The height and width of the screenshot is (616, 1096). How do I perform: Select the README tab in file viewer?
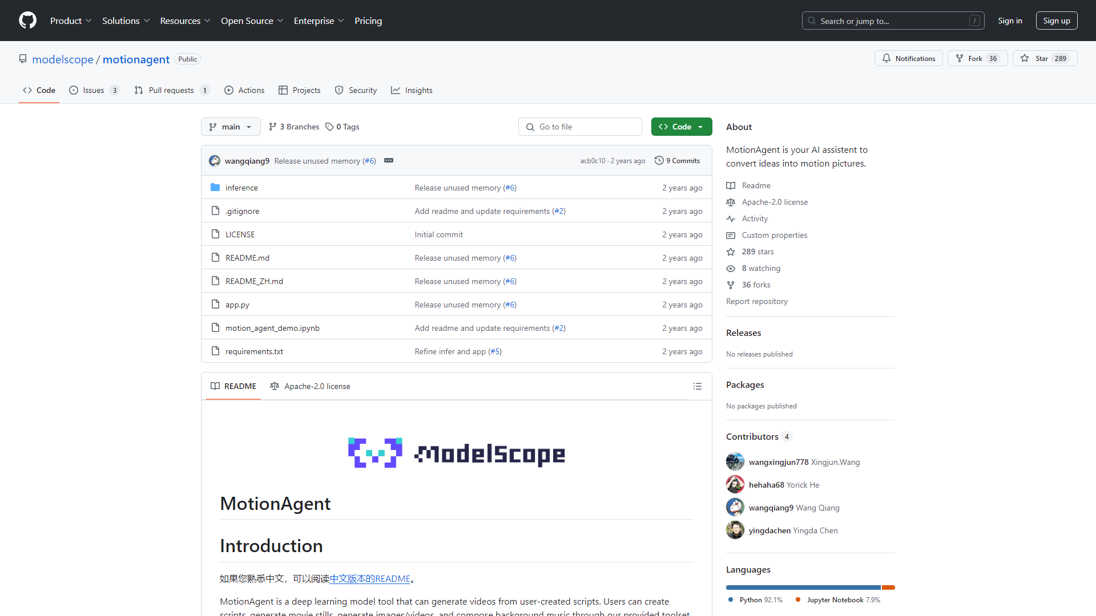[233, 386]
